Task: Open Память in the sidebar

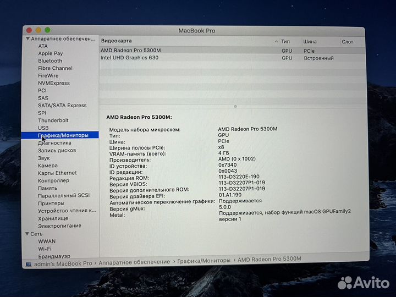Action: tap(47, 188)
